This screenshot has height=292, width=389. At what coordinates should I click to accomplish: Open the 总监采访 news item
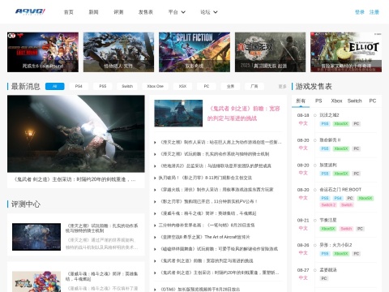coord(216,166)
